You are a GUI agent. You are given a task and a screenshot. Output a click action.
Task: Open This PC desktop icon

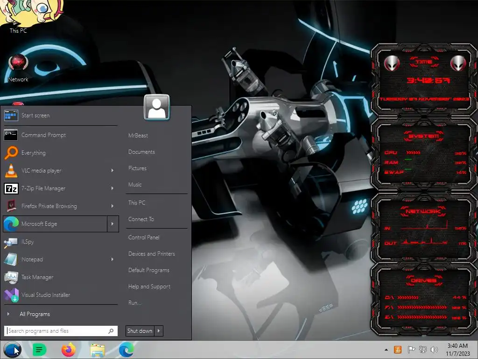[x=18, y=17]
